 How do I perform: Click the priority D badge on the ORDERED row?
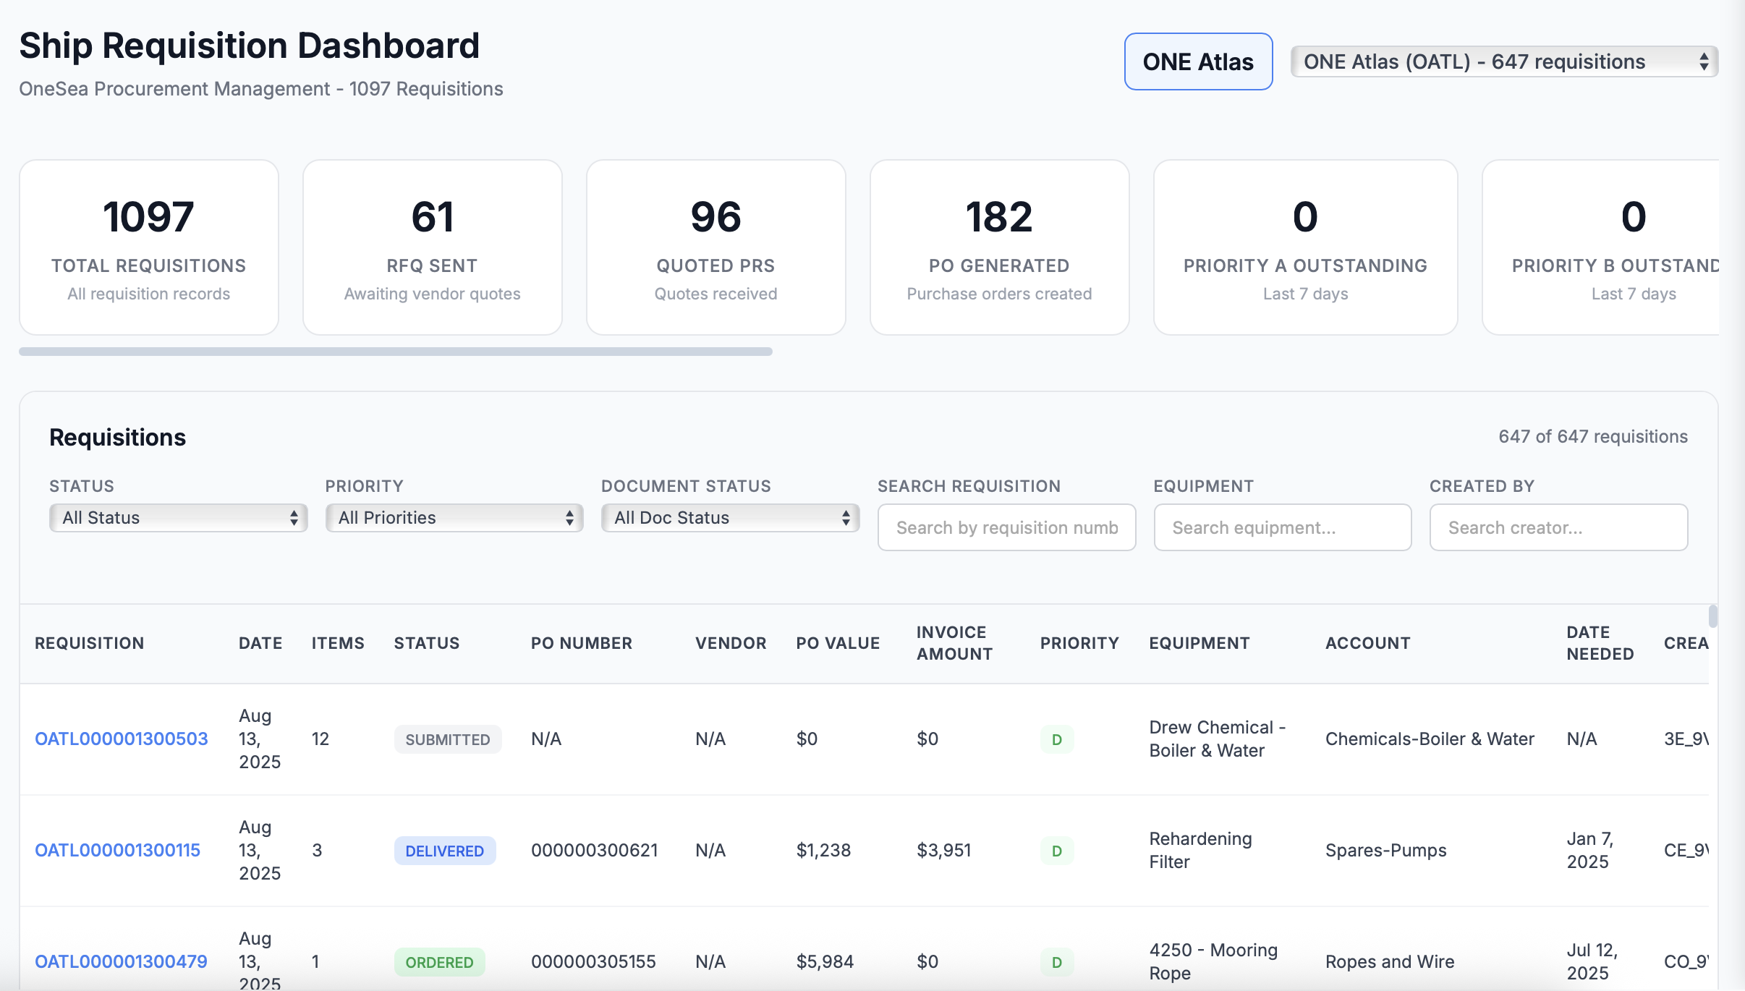[x=1056, y=961]
